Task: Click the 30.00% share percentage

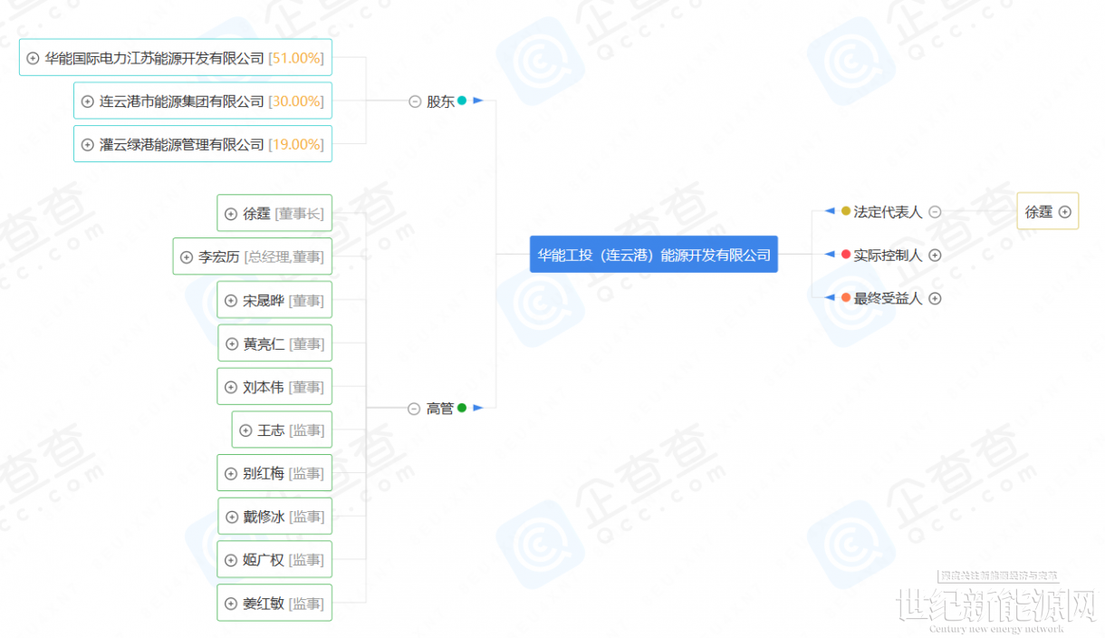Action: pyautogui.click(x=296, y=101)
